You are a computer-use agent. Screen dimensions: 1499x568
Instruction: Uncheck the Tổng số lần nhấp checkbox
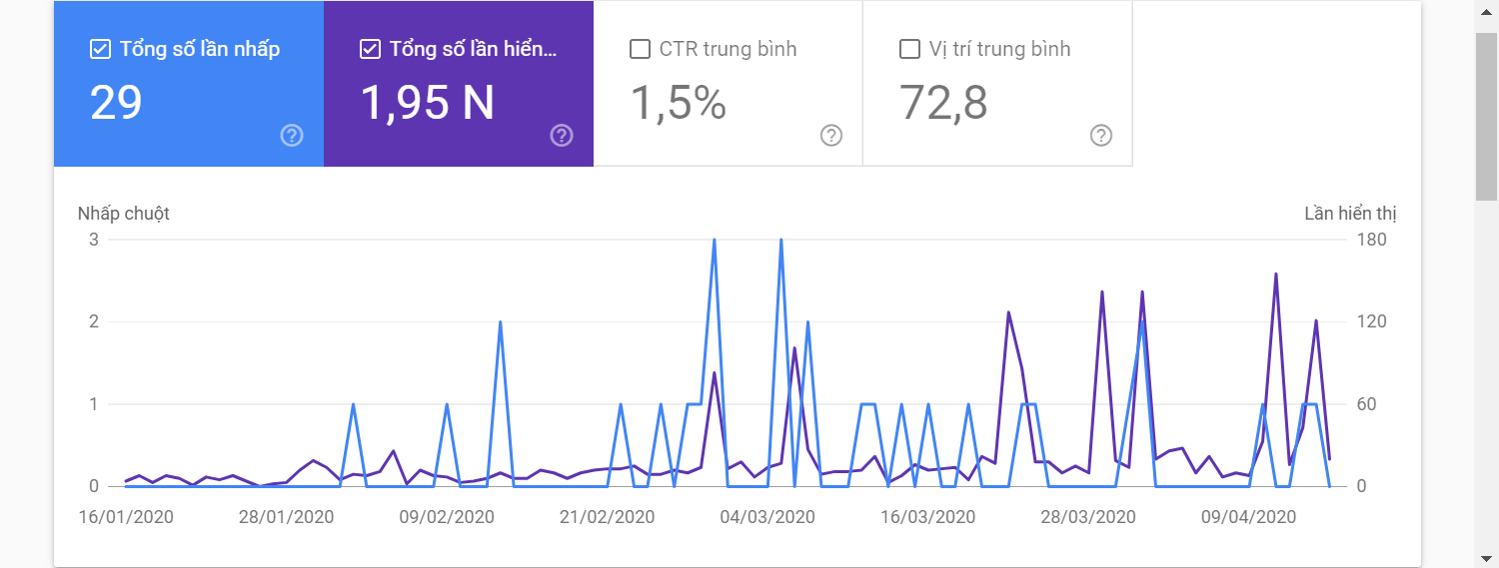pyautogui.click(x=100, y=49)
